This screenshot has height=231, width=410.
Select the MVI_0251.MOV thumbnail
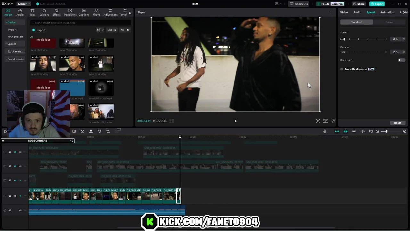(x=43, y=63)
